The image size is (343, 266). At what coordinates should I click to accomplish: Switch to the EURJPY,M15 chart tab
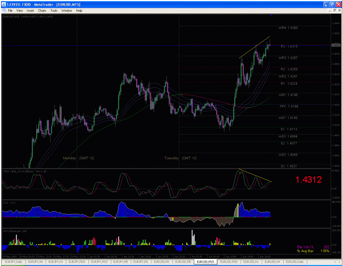(x=99, y=262)
